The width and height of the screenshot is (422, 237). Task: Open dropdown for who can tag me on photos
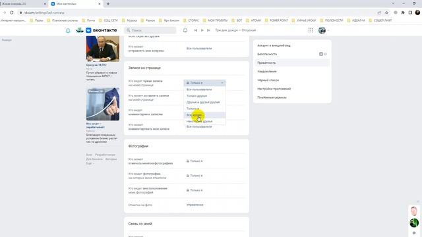(x=195, y=161)
